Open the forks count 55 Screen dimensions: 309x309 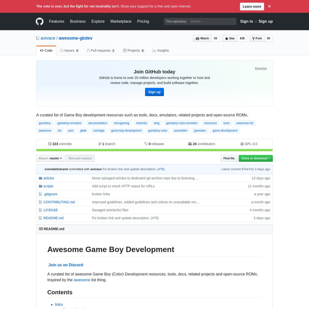(269, 38)
